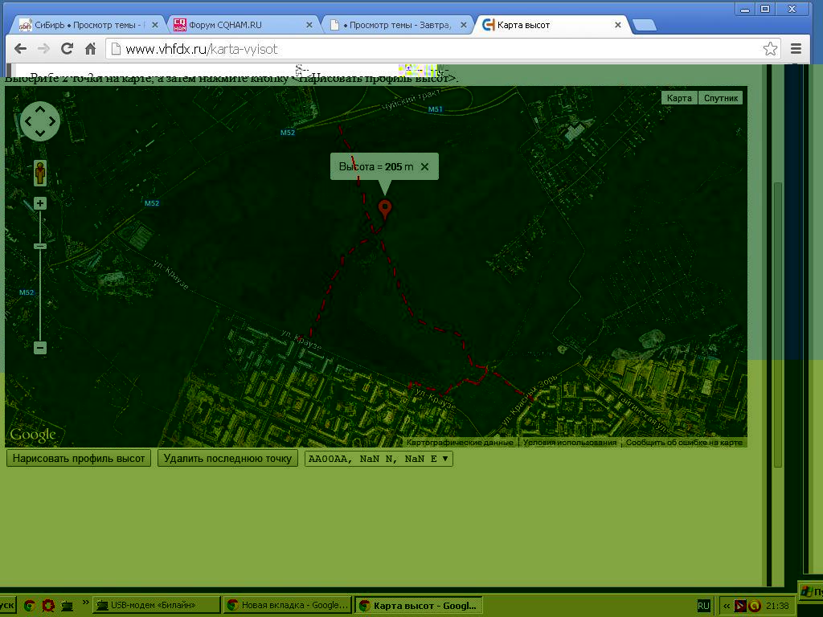
Task: Zoom out the map with minus button
Action: [40, 348]
